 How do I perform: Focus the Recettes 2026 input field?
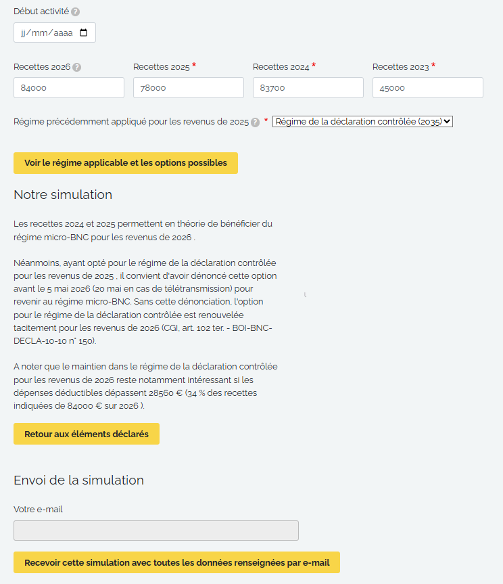[69, 88]
